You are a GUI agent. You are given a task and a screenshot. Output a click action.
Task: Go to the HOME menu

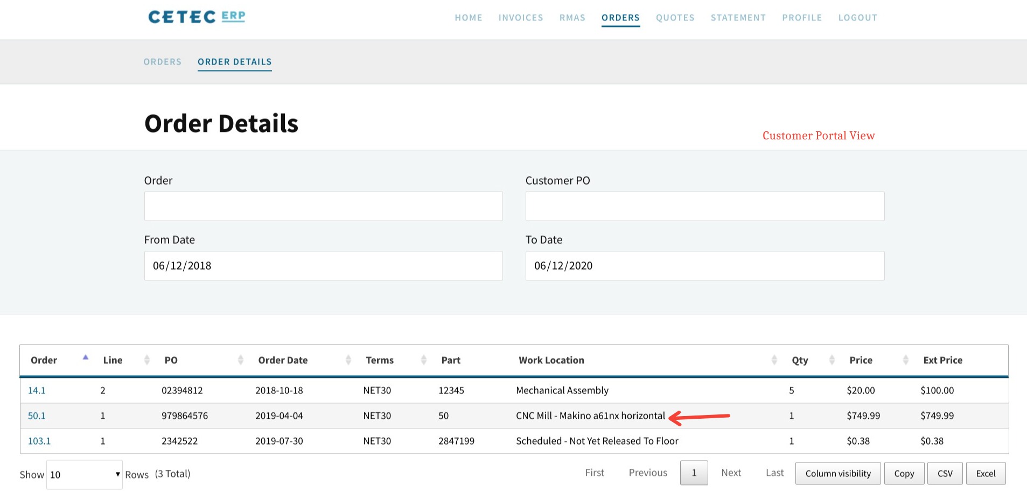tap(469, 18)
